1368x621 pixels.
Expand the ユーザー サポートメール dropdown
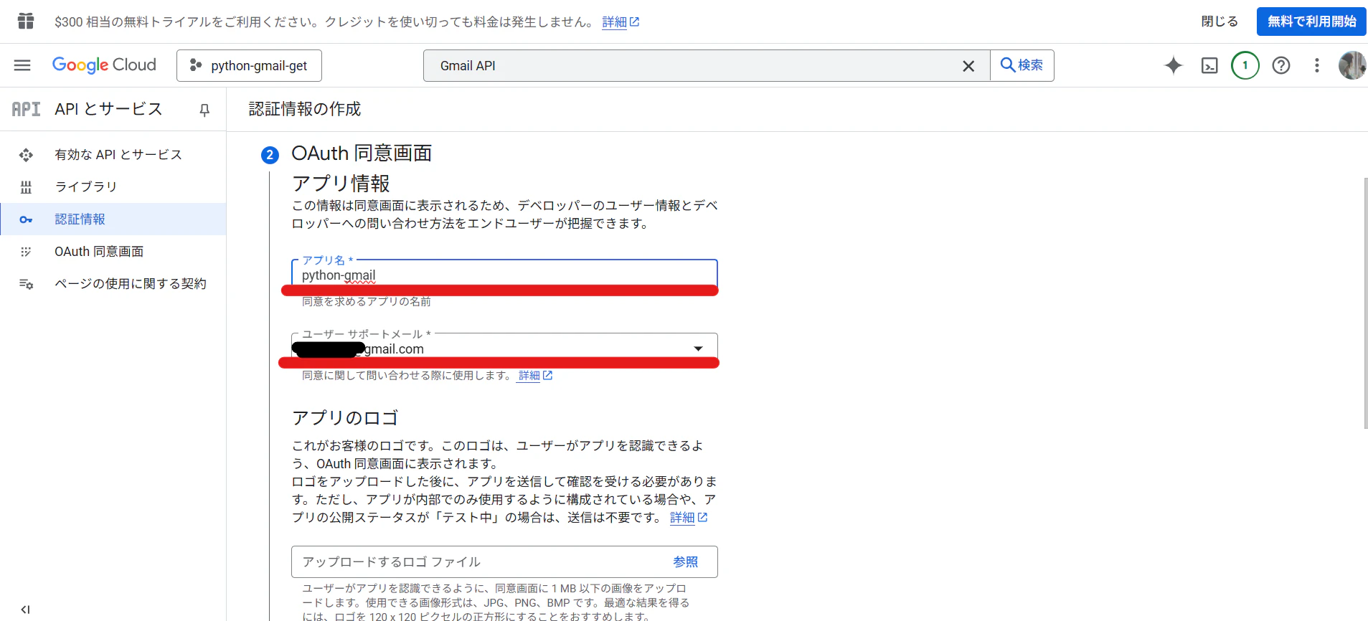(504, 349)
